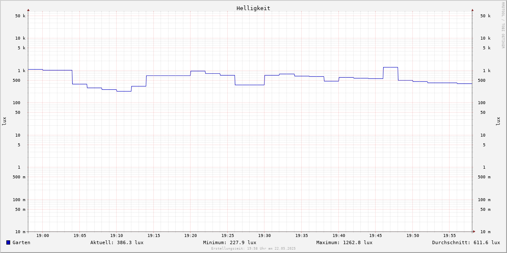Viewport: 507px width, 253px height.
Task: Click the red arrow atop right axis
Action: click(x=472, y=10)
